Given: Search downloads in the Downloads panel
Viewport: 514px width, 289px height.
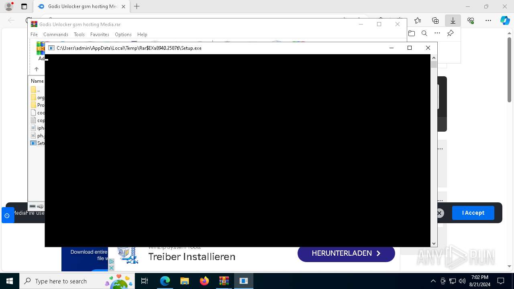Looking at the screenshot, I should pos(424,33).
